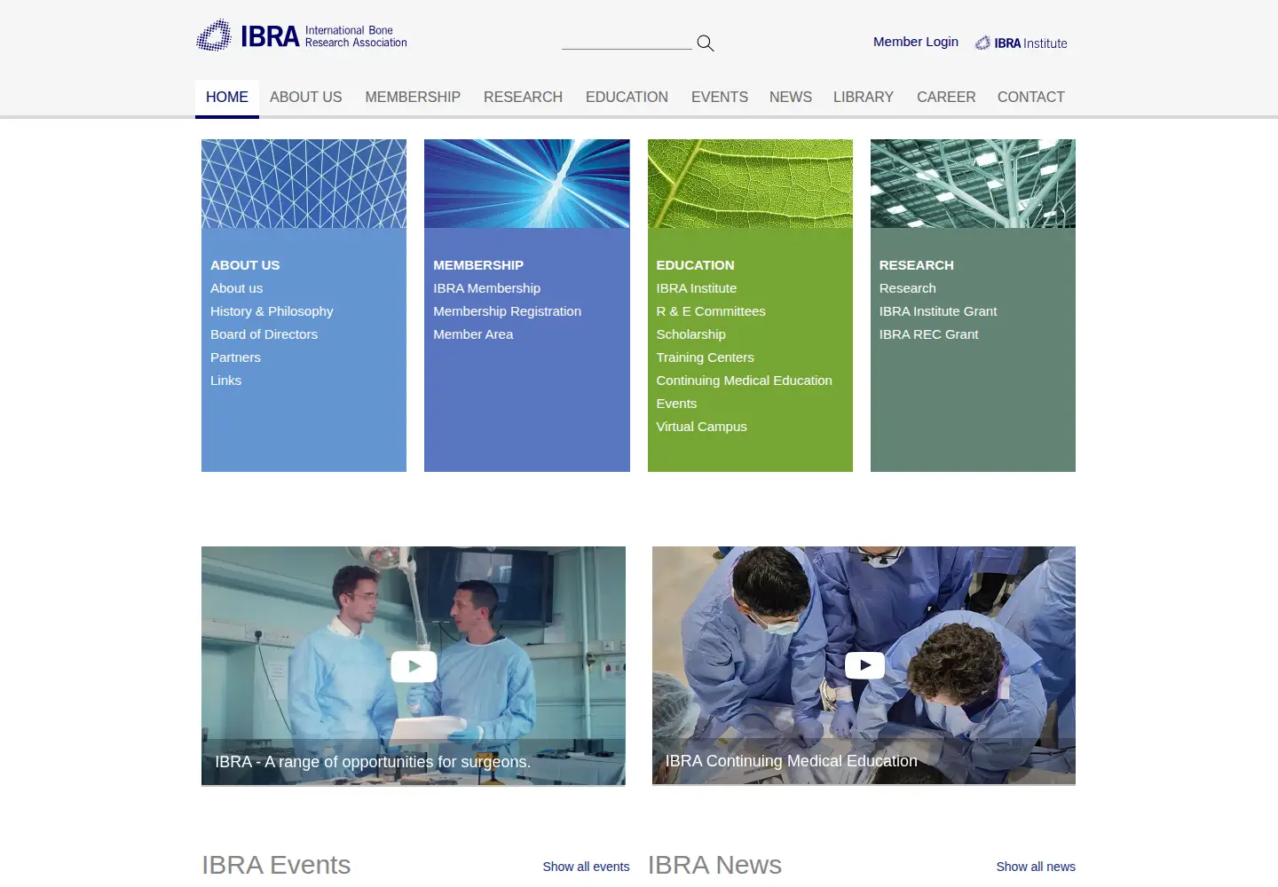Open Continuing Medical Education link in the Education list
Screen dimensions: 1278x887
click(744, 381)
